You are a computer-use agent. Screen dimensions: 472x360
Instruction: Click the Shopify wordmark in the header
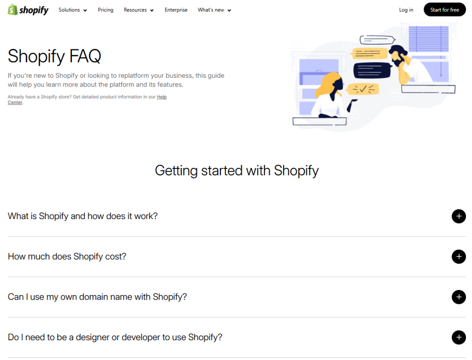click(x=34, y=10)
